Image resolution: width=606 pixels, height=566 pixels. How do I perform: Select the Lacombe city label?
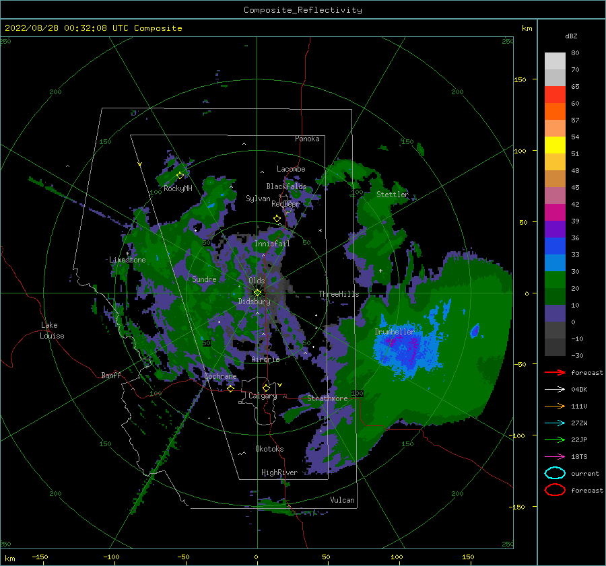pos(291,169)
